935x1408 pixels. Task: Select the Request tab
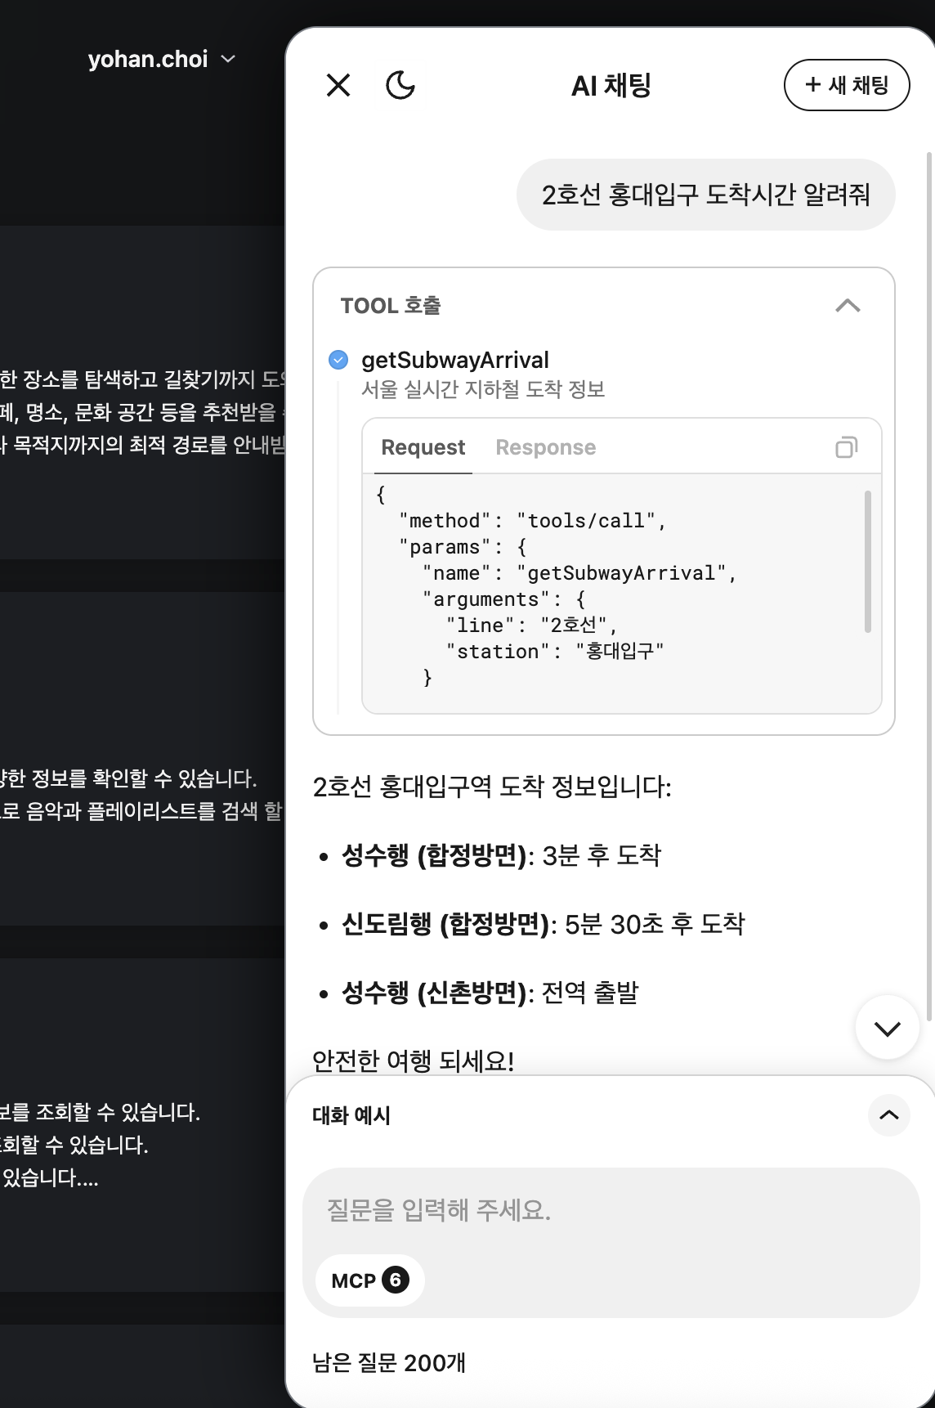[423, 447]
